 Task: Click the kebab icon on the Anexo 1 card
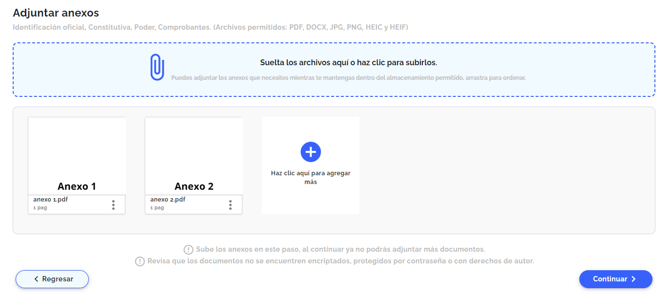click(x=113, y=204)
